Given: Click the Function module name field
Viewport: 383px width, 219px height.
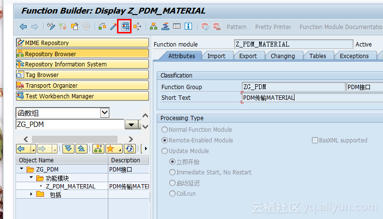Looking at the screenshot, I should point(294,44).
